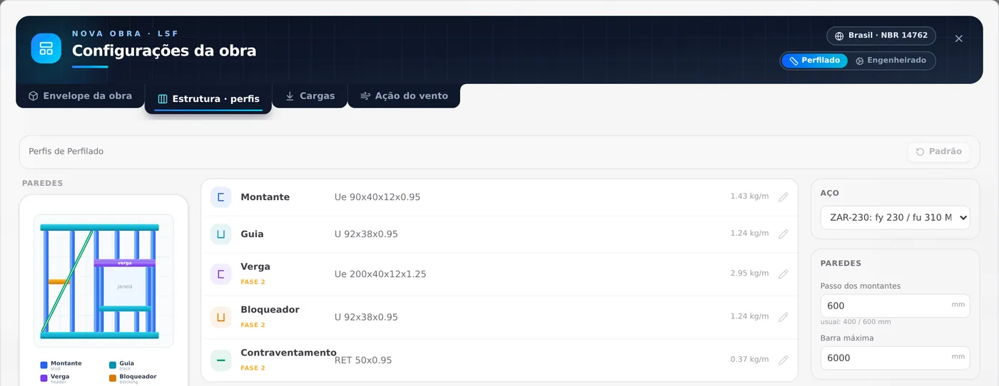Click the Configurações da obra title
Screen dimensions: 999x386
click(x=164, y=51)
